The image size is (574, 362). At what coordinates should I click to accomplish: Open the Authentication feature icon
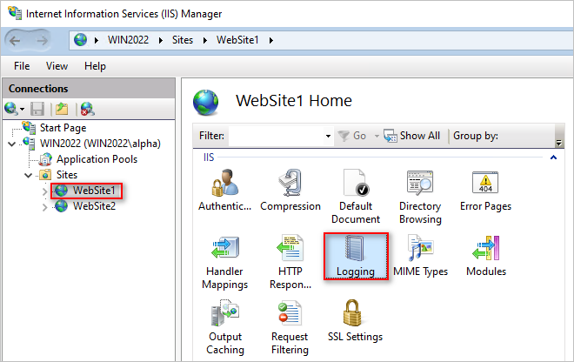click(224, 190)
